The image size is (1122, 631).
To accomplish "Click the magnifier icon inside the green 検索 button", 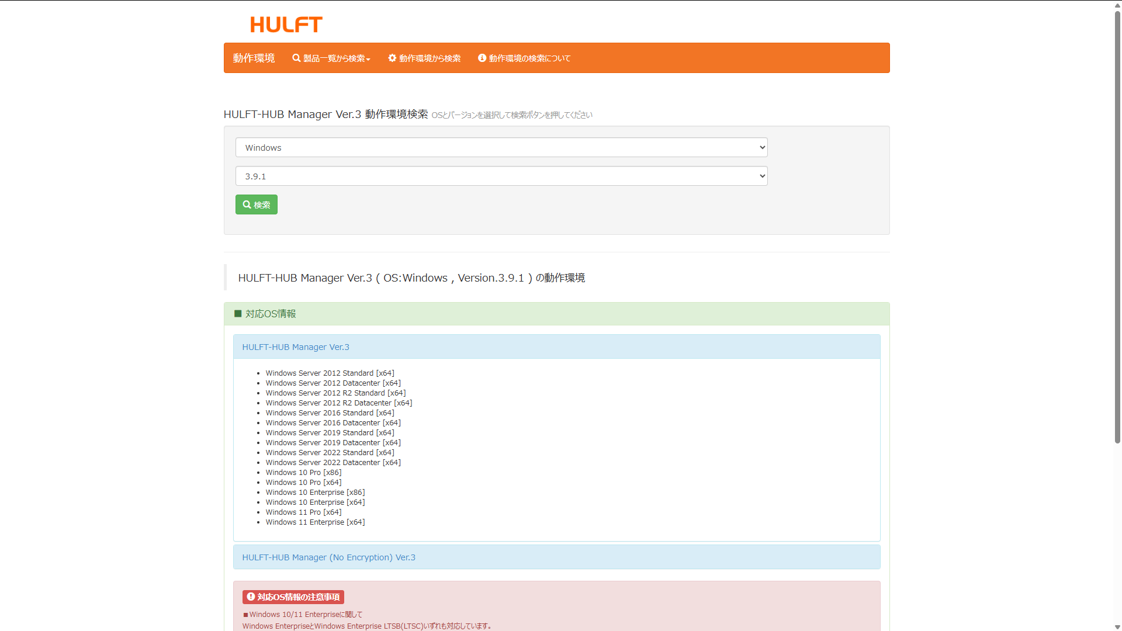I will (248, 204).
